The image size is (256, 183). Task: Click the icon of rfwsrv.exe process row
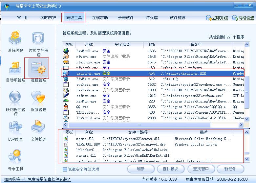pos(66,57)
